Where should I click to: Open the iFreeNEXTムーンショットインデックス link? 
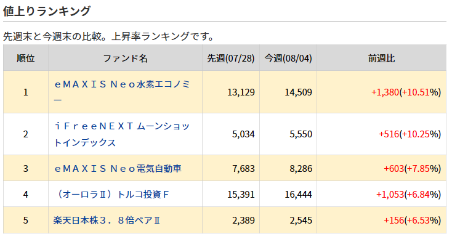(x=122, y=134)
